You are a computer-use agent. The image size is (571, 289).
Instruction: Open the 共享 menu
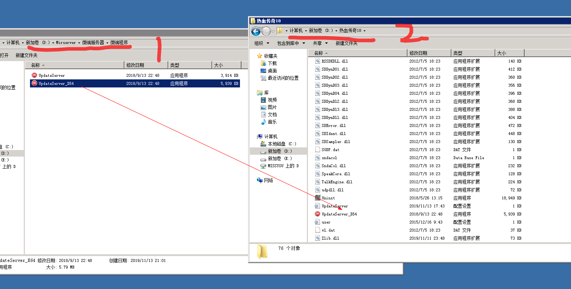click(320, 43)
